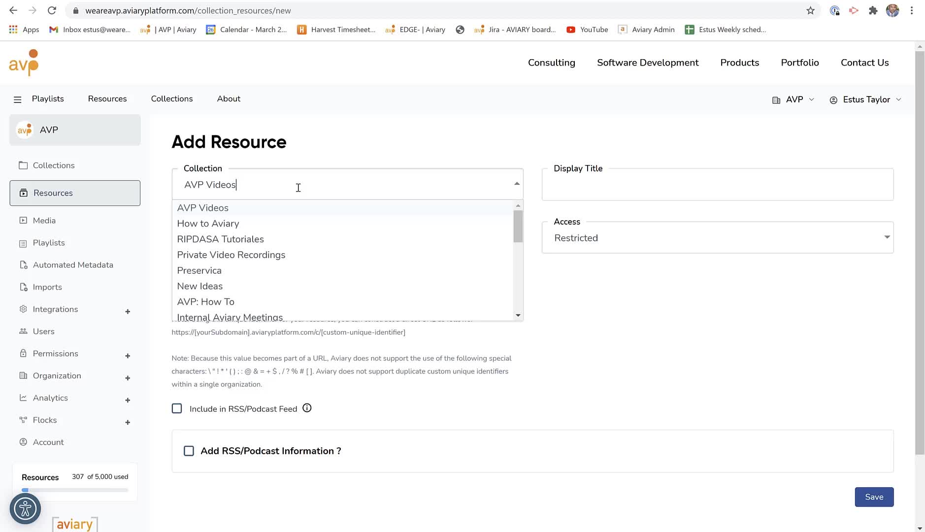Save the new resource

coord(874,497)
